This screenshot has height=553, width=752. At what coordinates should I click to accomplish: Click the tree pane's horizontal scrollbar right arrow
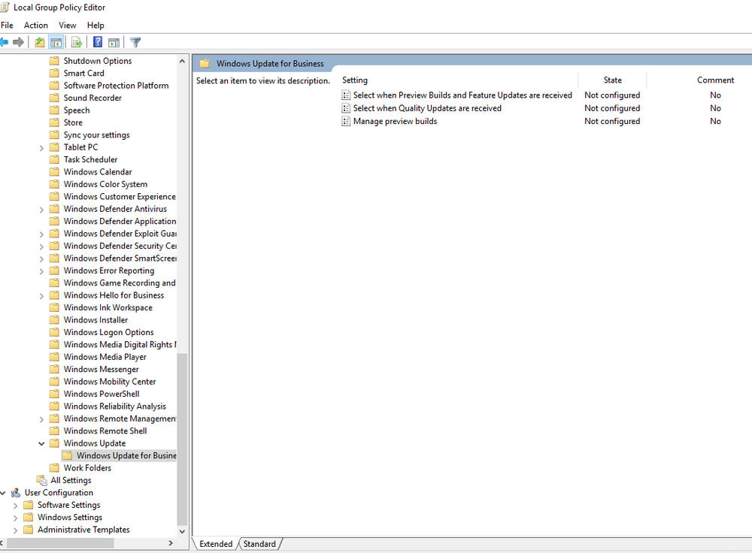170,543
